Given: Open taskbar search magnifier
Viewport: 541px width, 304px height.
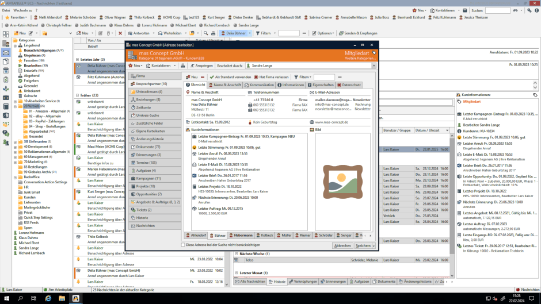Looking at the screenshot, I should tap(20, 298).
